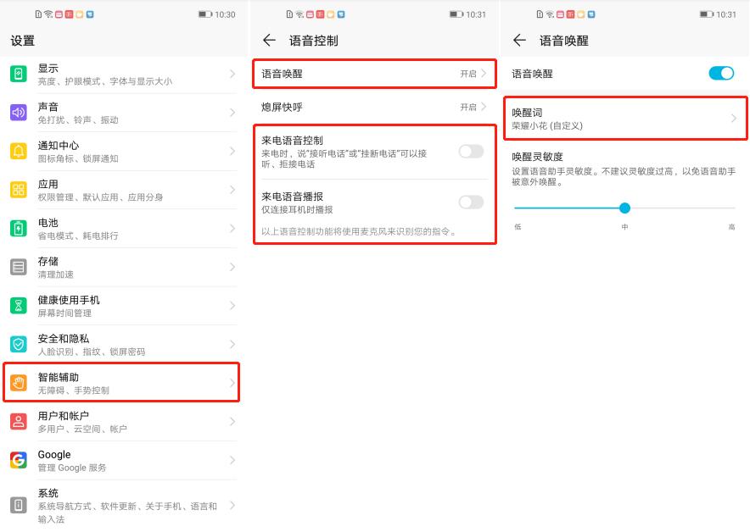The height and width of the screenshot is (532, 750).
Task: Go back from the 语音唤醒 page
Action: [x=521, y=40]
